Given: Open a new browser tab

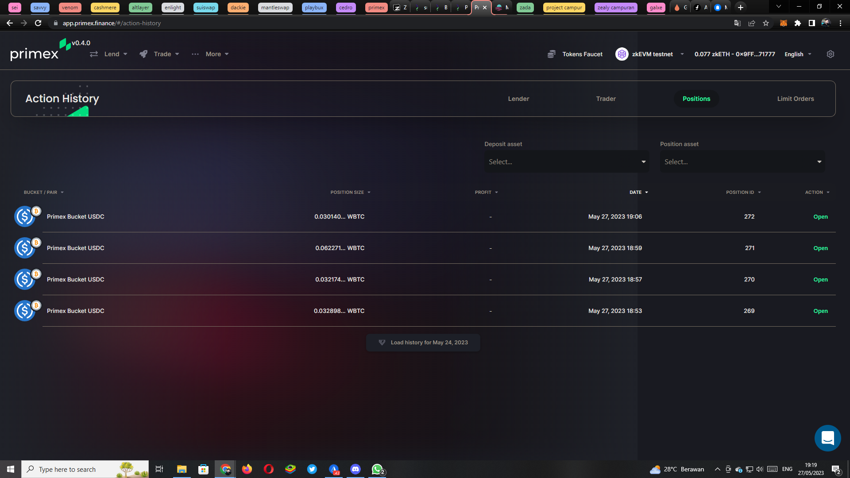Looking at the screenshot, I should click(741, 8).
